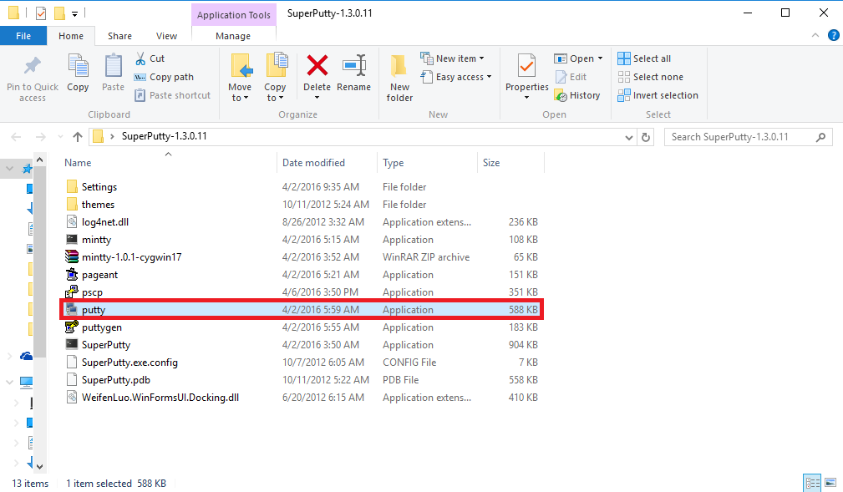Click Invert selection option

coord(658,95)
